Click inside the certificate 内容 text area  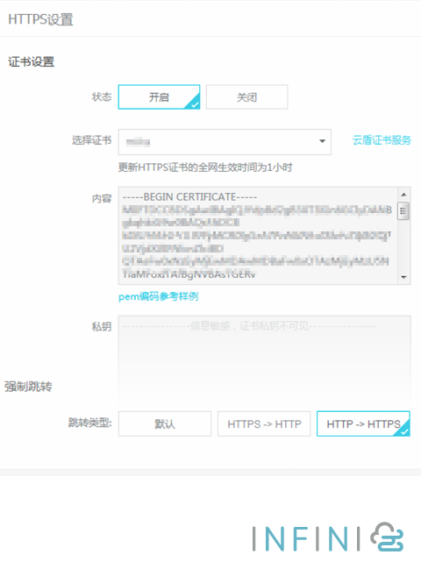point(258,236)
